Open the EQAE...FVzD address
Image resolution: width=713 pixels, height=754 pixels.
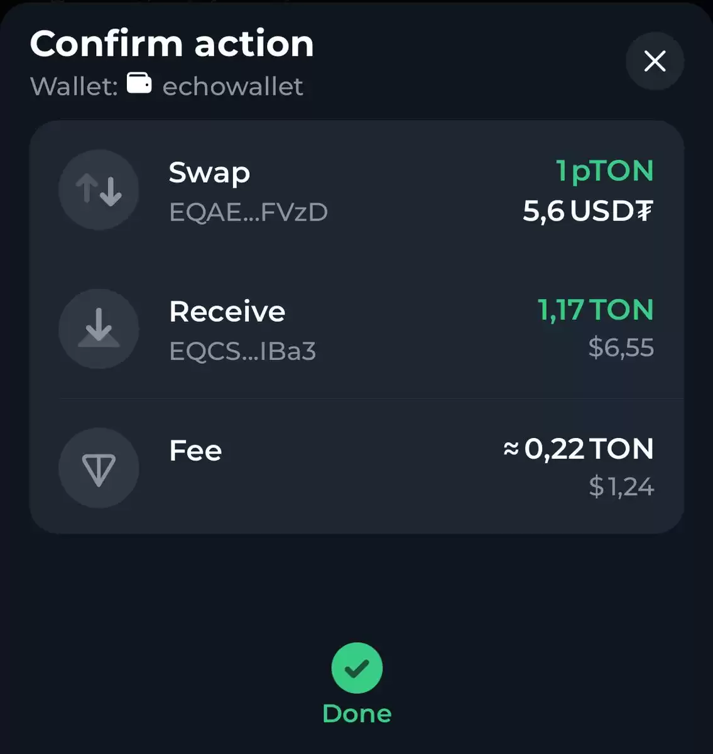click(249, 212)
